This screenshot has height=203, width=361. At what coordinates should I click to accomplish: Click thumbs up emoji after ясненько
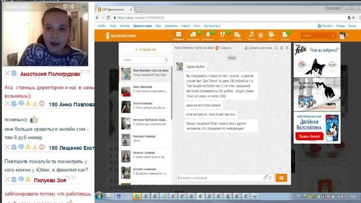tap(34, 119)
